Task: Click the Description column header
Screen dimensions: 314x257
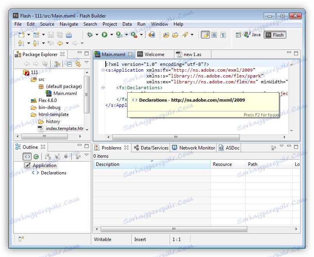Action: pos(108,164)
